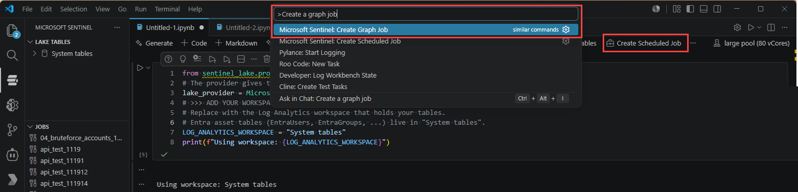This screenshot has width=798, height=192.
Task: Click Generate in notebook toolbar
Action: pos(154,43)
